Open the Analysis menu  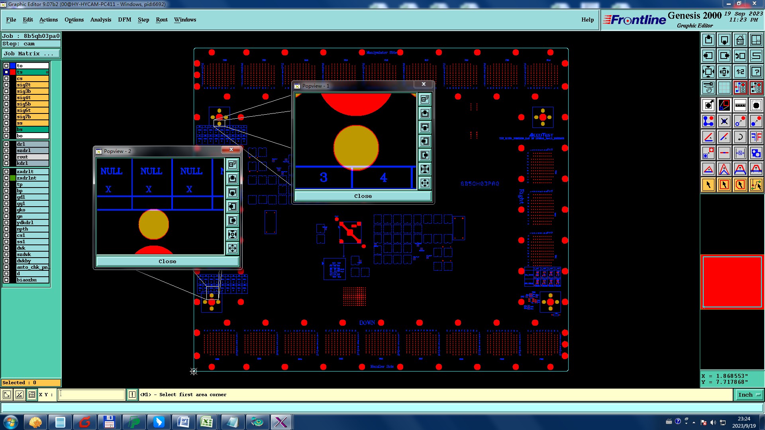[x=100, y=20]
